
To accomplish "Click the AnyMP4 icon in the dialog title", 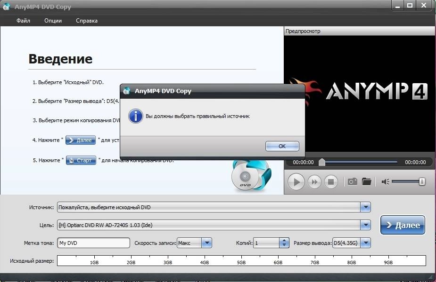I will point(127,91).
